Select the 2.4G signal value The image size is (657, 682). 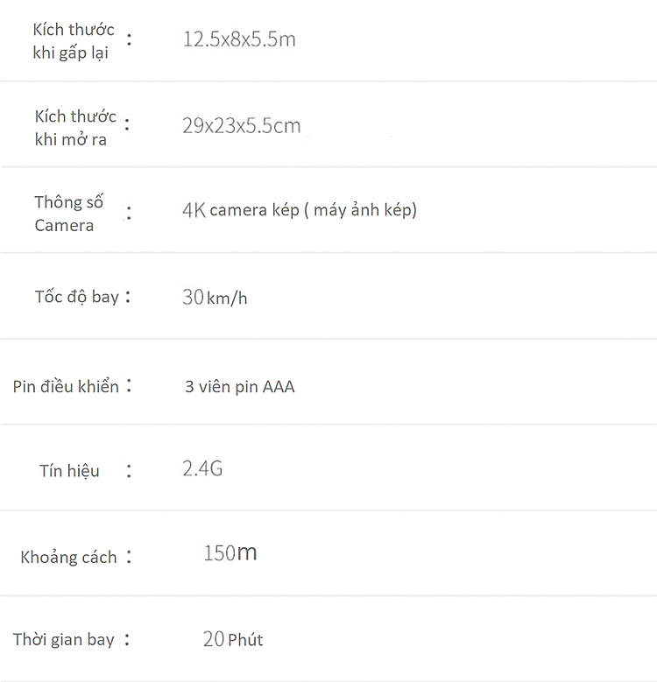click(202, 469)
